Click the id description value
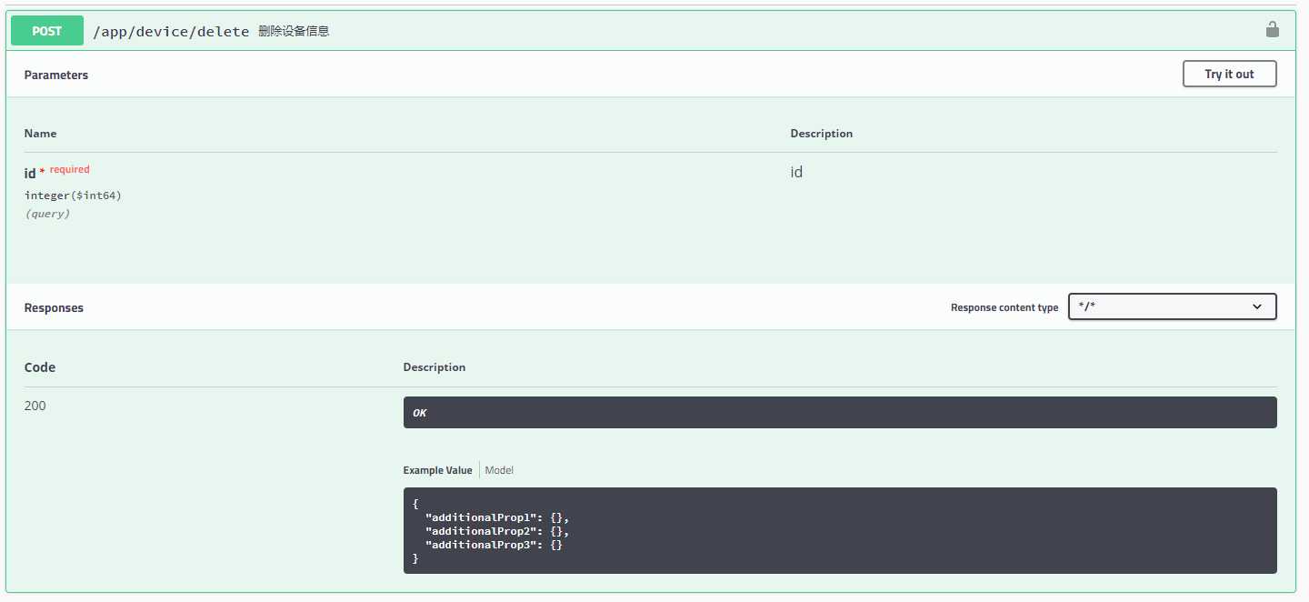The image size is (1309, 602). 796,172
